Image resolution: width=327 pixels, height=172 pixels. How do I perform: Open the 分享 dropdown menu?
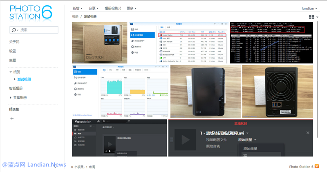[94, 8]
